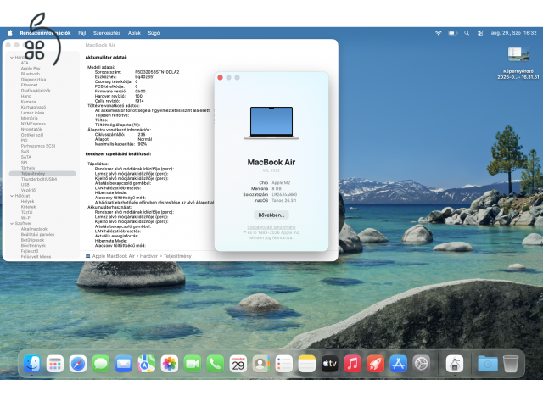Image resolution: width=543 pixels, height=407 pixels.
Task: Select the highlighted Teljesítmény sidebar item
Action: (42, 174)
